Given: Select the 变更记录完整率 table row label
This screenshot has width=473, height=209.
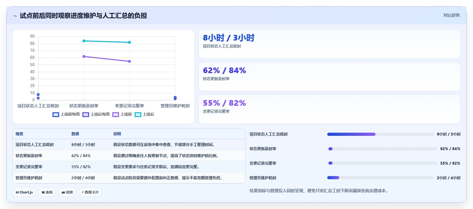Looking at the screenshot, I should pos(29,167).
